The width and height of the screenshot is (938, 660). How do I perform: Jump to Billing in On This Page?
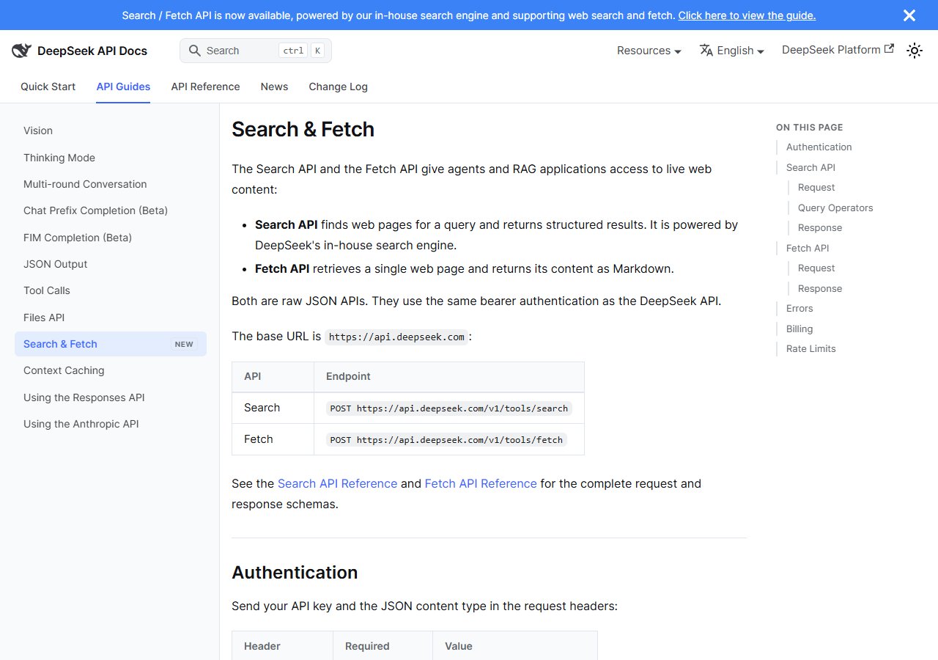pos(799,329)
